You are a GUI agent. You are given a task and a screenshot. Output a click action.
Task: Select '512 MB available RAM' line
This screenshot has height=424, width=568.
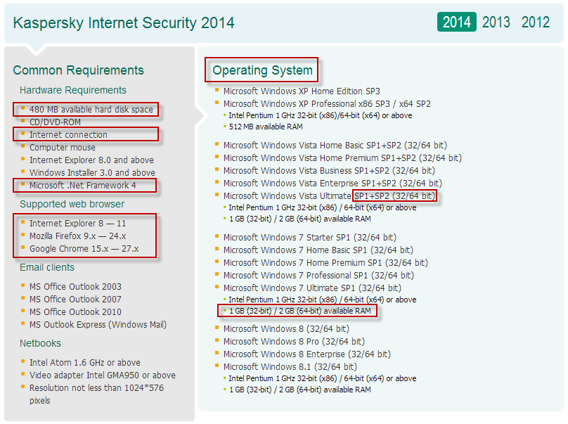click(266, 127)
